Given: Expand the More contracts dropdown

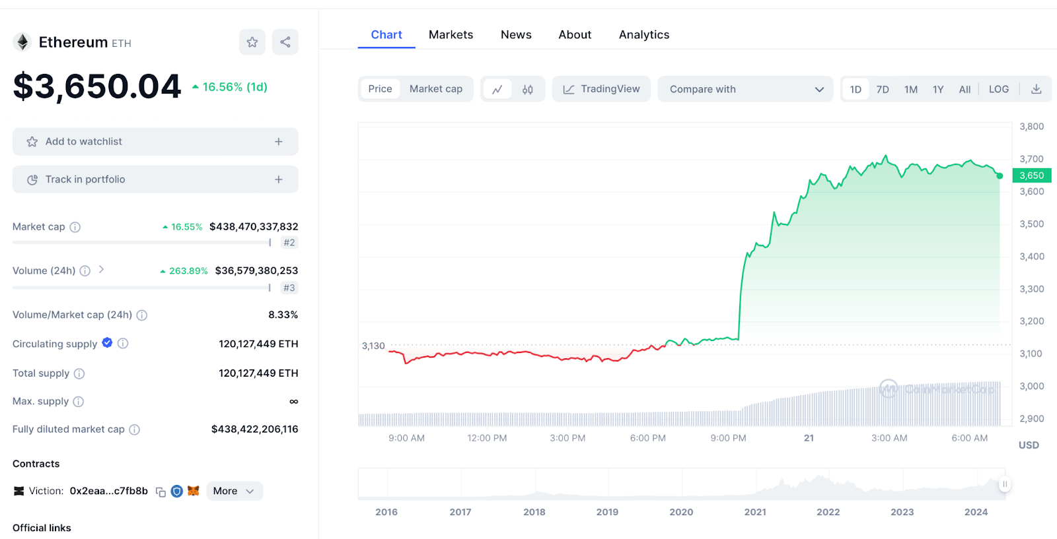Looking at the screenshot, I should tap(235, 491).
